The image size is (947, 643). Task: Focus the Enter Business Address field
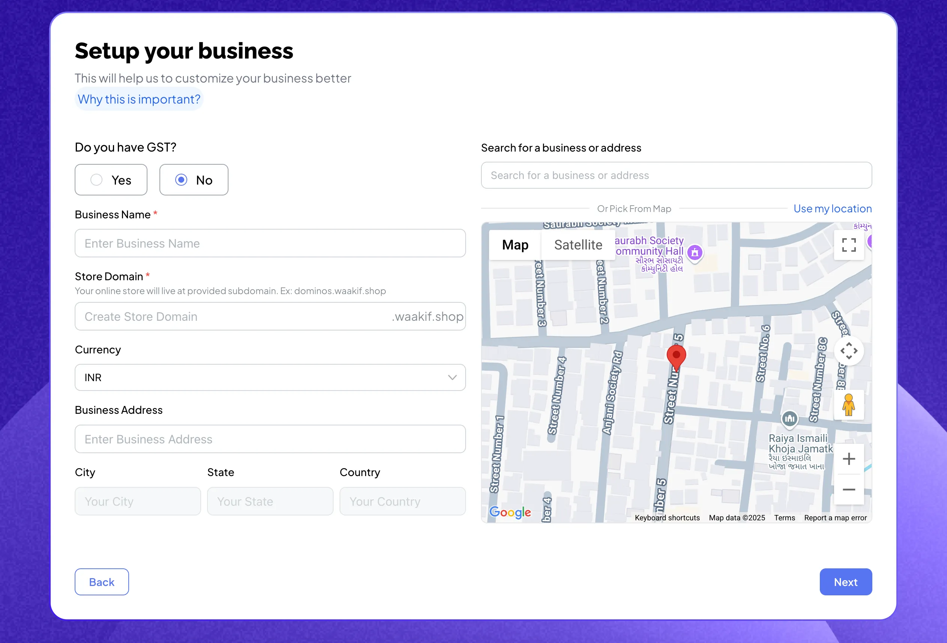tap(270, 439)
